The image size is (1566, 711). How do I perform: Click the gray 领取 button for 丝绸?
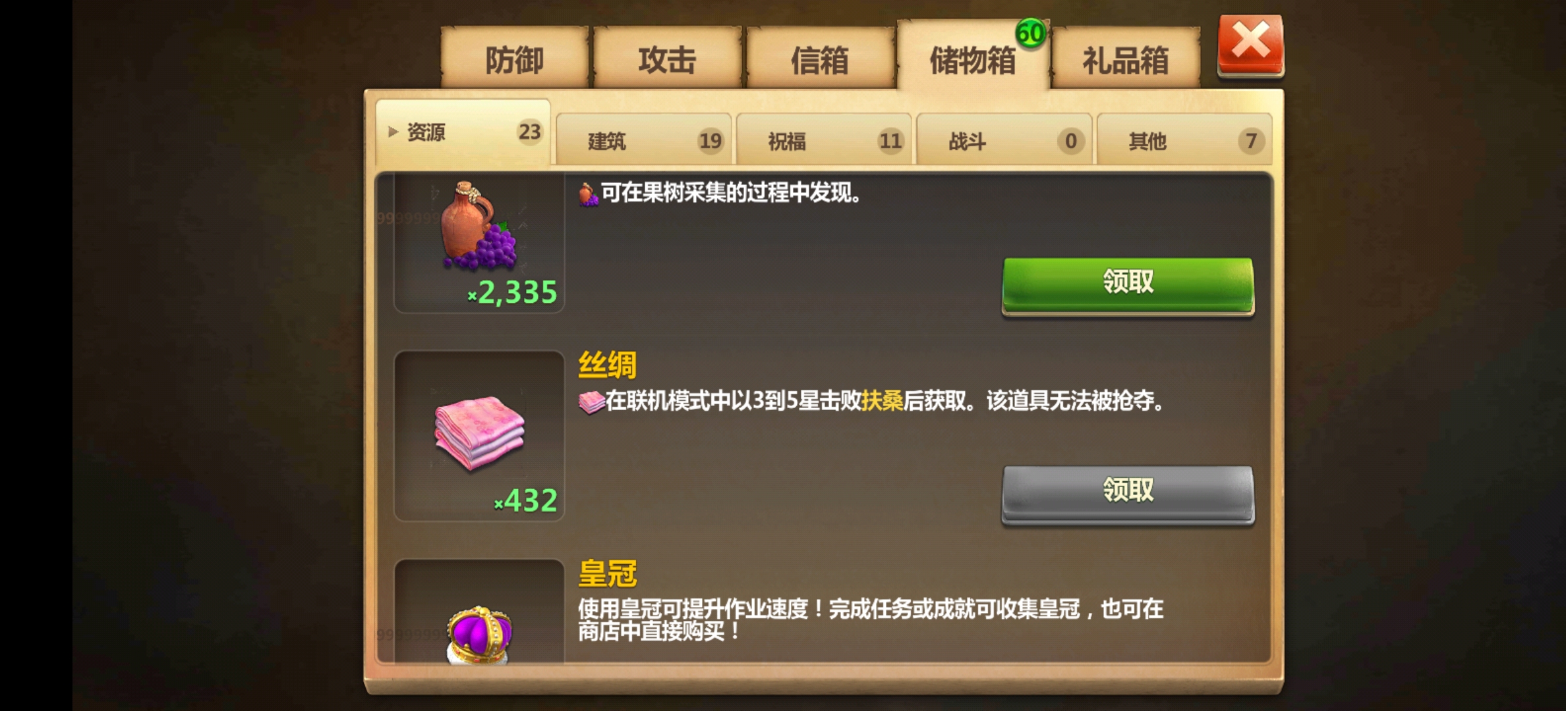coord(1128,493)
